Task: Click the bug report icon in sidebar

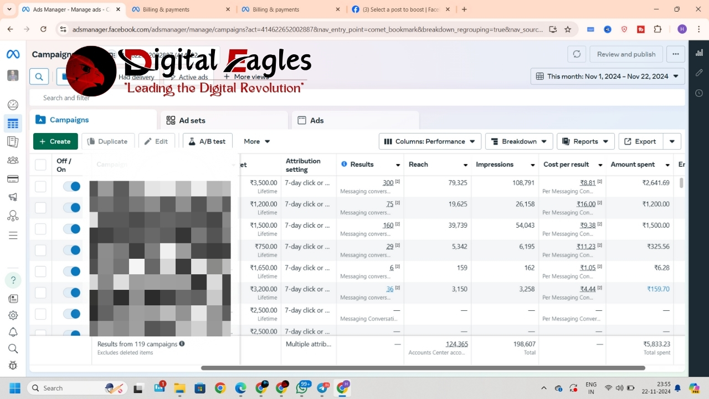Action: point(13,365)
